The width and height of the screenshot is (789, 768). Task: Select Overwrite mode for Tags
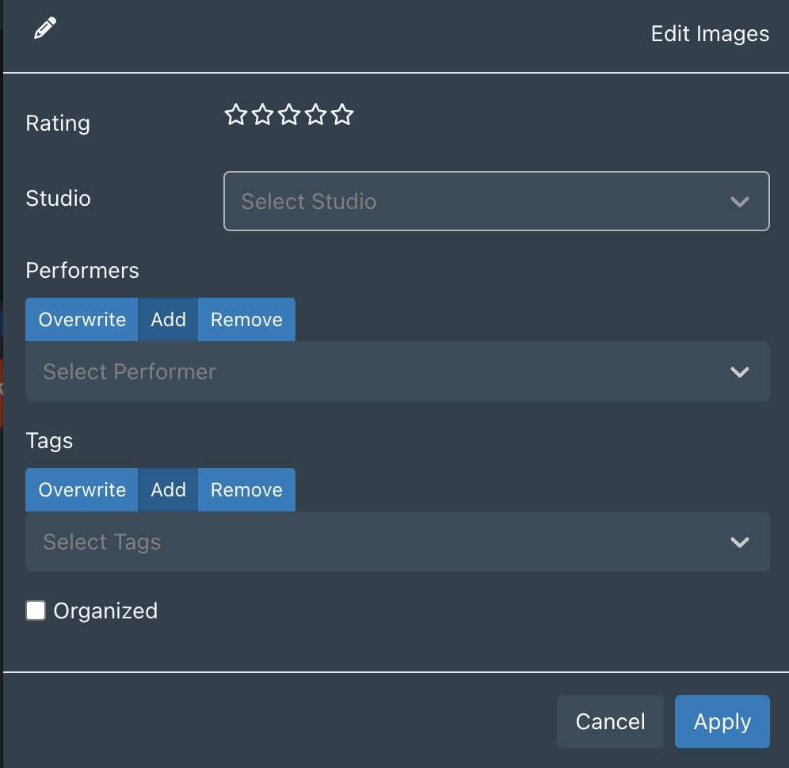click(x=81, y=489)
